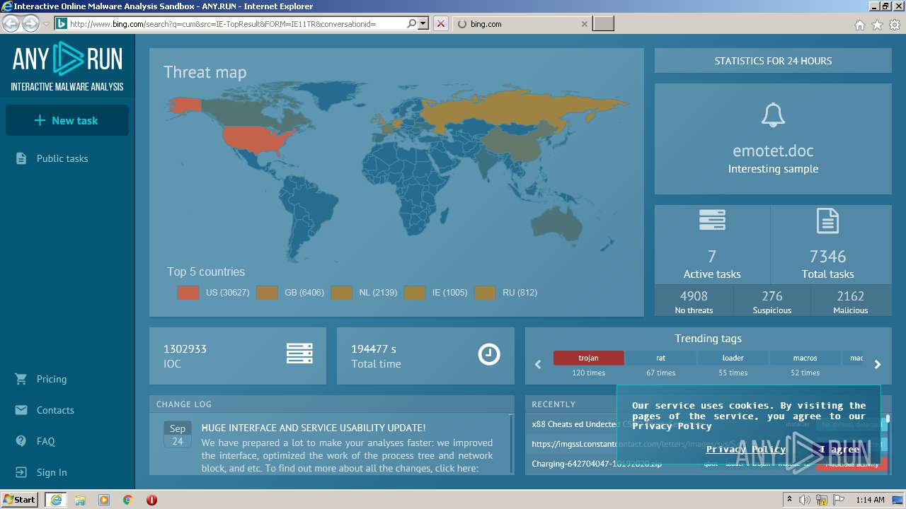
Task: Launch Windows Media Player from taskbar
Action: pos(104,500)
